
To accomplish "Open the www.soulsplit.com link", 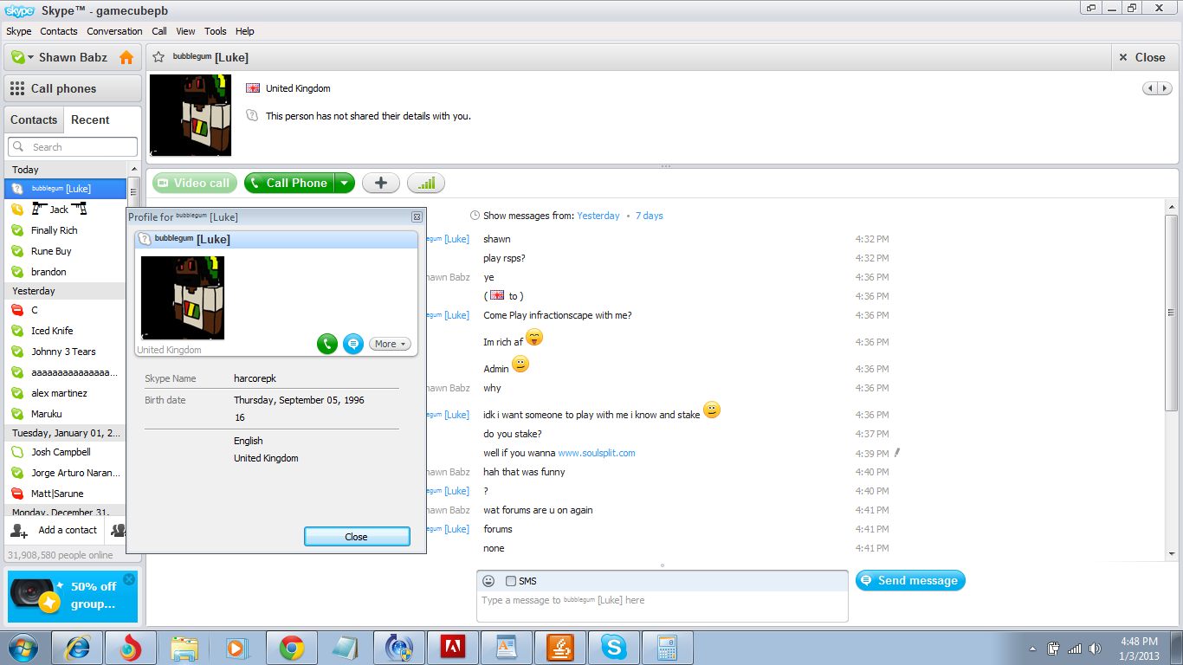I will coord(597,453).
